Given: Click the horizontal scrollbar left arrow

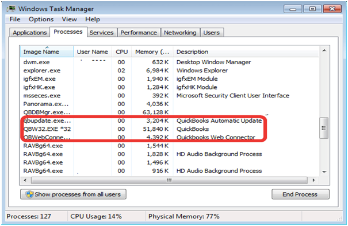Looking at the screenshot, I should (x=25, y=181).
